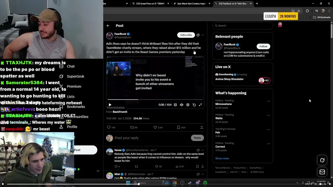Like FearBuck's post

tap(158, 127)
